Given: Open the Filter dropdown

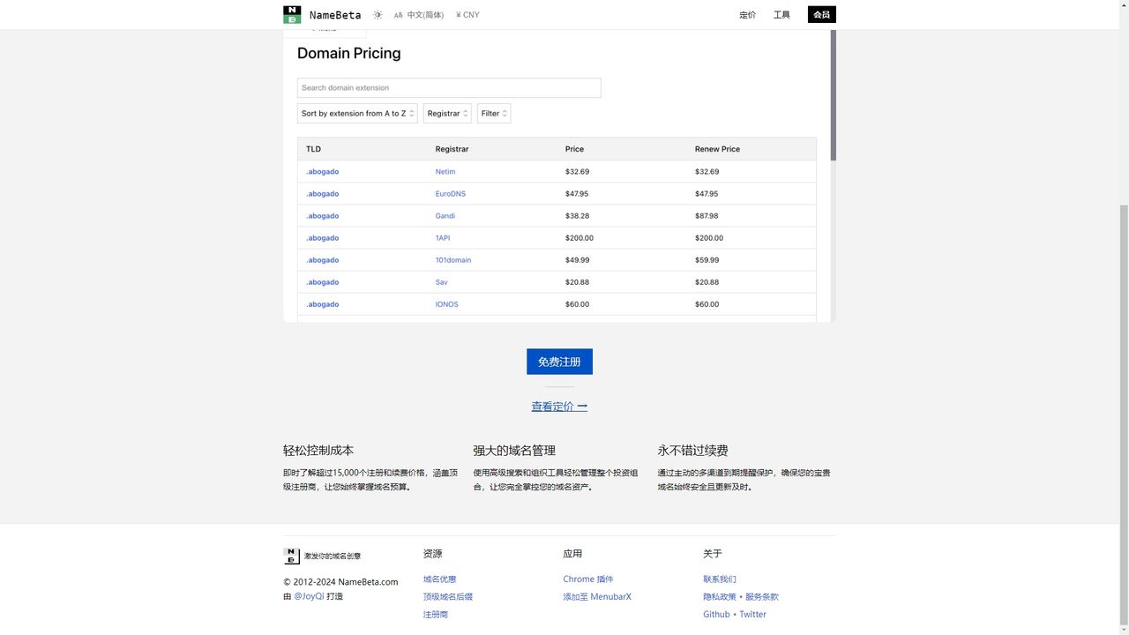Looking at the screenshot, I should 494,113.
